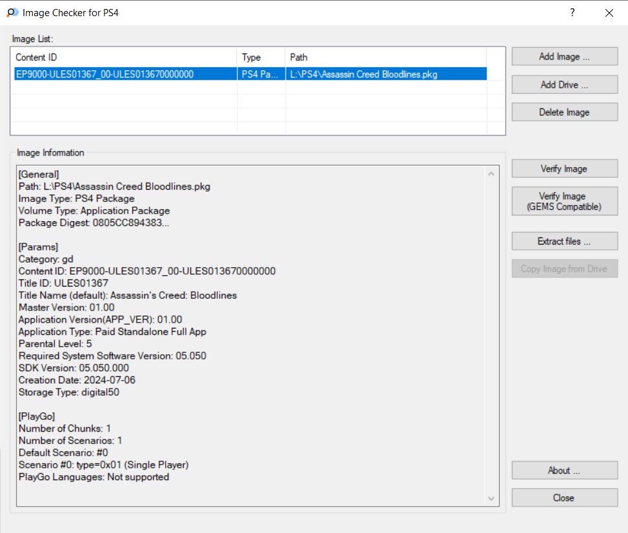This screenshot has width=628, height=533.
Task: Click the Scenario #0: type=0x01 line
Action: coord(104,465)
